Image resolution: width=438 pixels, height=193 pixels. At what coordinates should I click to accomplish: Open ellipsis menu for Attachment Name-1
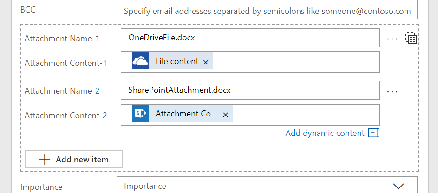(x=392, y=39)
